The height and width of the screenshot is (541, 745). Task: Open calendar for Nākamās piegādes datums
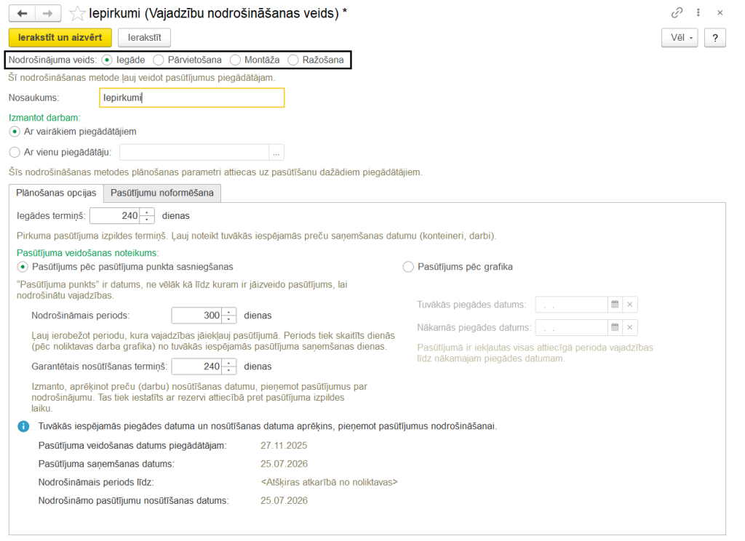pos(615,327)
